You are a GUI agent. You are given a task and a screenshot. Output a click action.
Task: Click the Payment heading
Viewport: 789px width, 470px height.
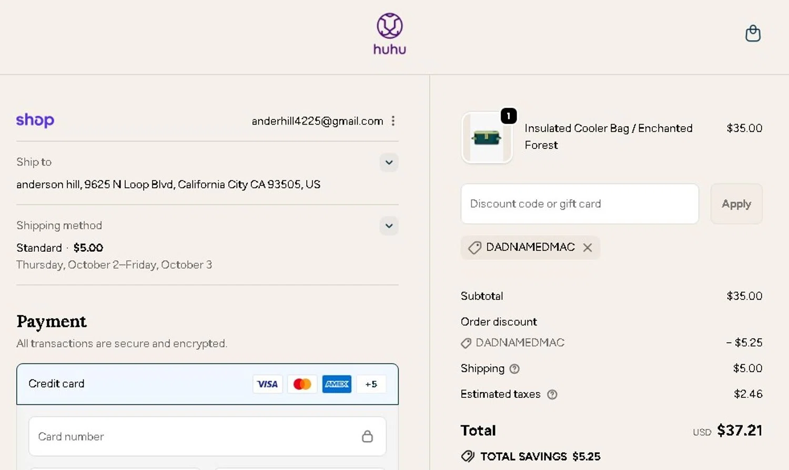52,321
